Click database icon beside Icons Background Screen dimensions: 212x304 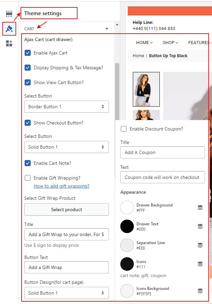(x=200, y=291)
